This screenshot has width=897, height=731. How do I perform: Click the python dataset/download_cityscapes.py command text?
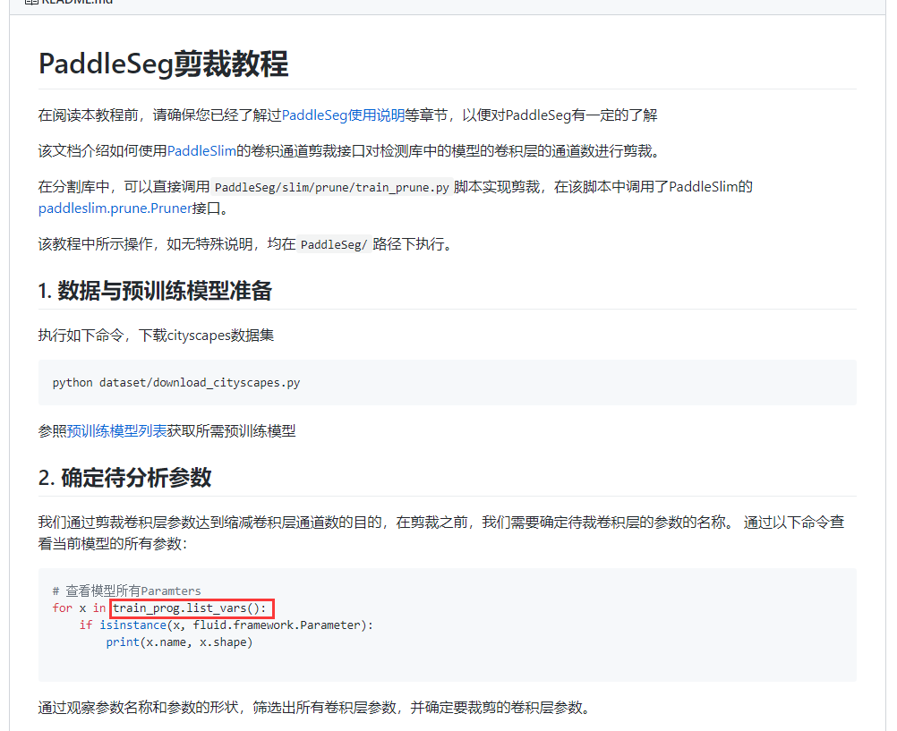tap(176, 383)
